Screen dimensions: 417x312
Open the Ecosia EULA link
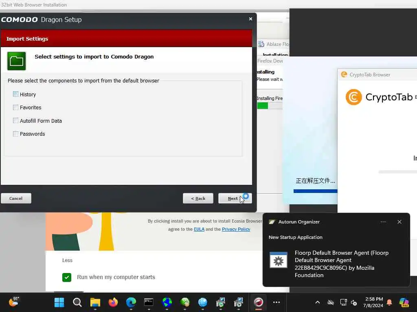[x=199, y=229]
